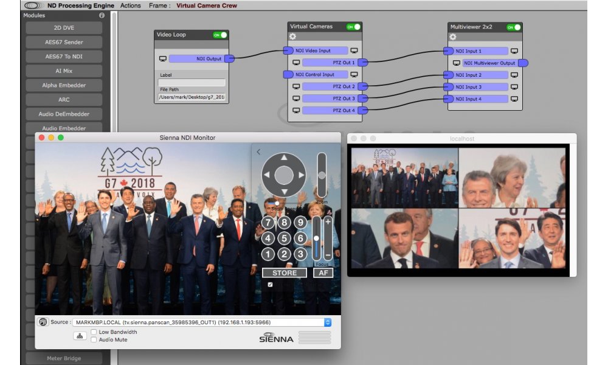Click the globe icon next to Source
This screenshot has width=608, height=365.
tap(43, 322)
